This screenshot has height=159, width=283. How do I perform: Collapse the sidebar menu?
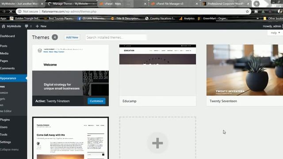point(9,150)
